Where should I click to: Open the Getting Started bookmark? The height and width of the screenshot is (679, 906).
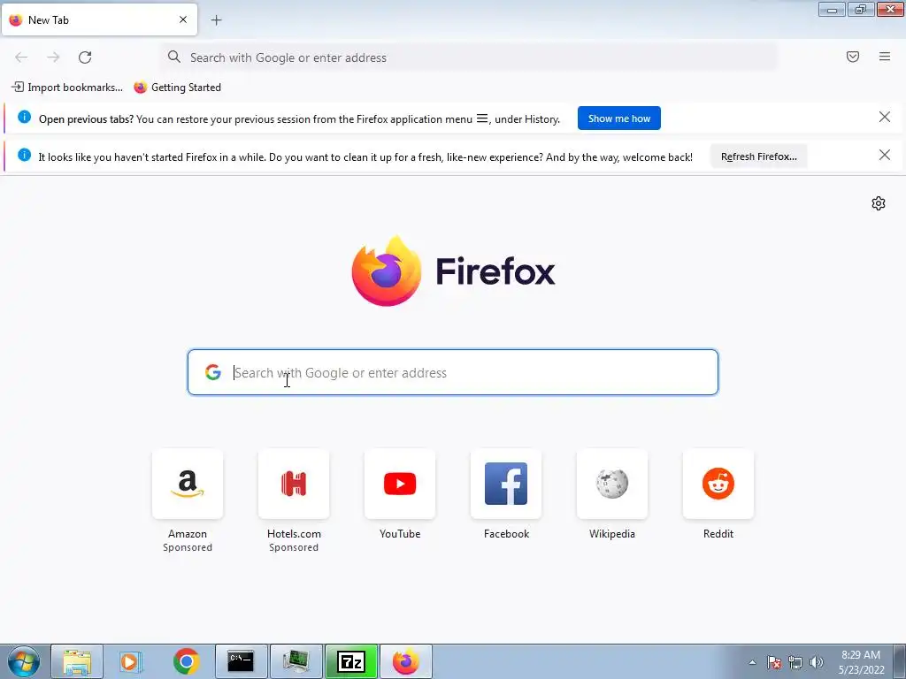(x=177, y=88)
